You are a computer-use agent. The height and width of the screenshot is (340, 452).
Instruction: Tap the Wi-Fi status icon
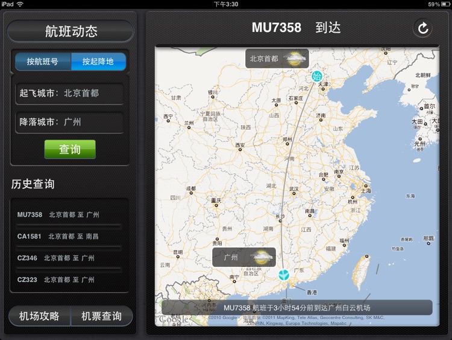click(x=20, y=4)
